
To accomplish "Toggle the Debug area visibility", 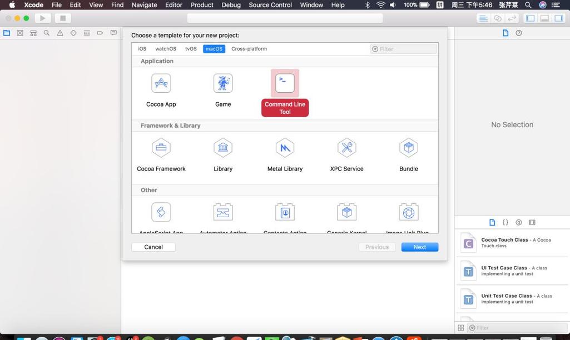I will click(544, 18).
